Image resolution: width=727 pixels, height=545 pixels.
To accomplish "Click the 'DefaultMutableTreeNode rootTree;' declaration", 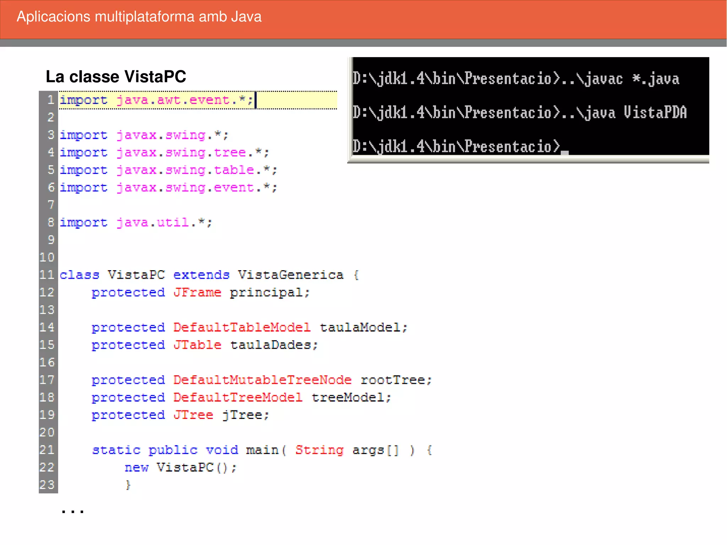I will coord(262,380).
